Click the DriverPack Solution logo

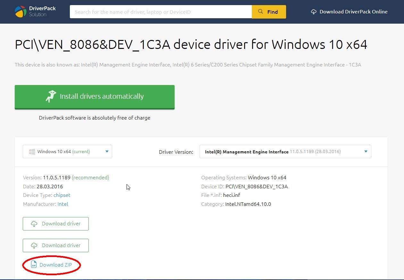(35, 12)
